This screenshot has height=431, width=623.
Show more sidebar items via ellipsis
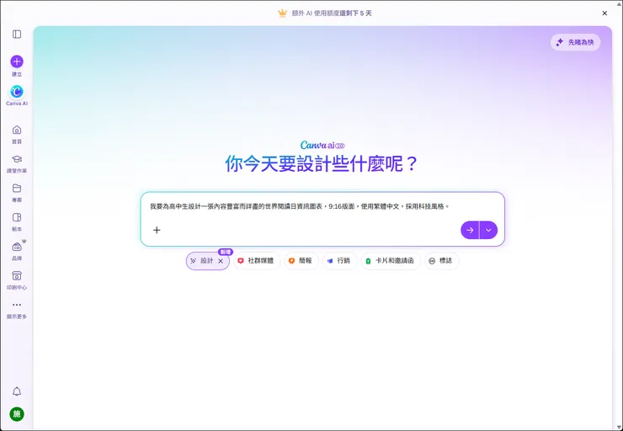[x=17, y=305]
